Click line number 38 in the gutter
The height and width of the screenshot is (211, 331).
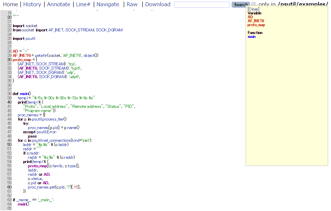pos(9,94)
